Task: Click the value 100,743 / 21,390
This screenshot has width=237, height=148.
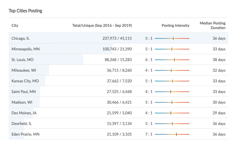Action: 117,49
